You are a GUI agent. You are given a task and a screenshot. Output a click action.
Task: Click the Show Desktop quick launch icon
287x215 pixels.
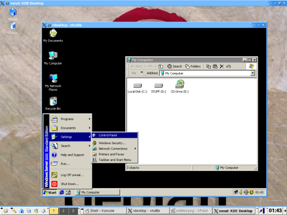pyautogui.click(x=68, y=192)
